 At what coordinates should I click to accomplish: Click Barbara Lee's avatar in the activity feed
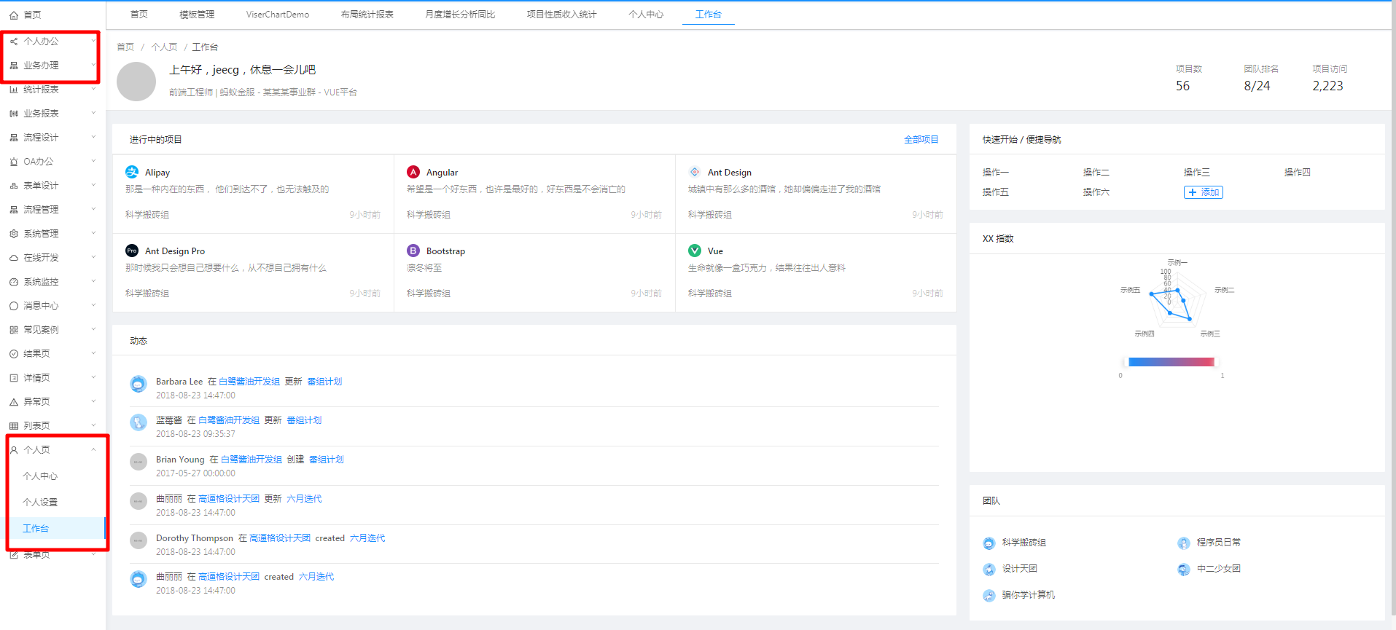139,384
